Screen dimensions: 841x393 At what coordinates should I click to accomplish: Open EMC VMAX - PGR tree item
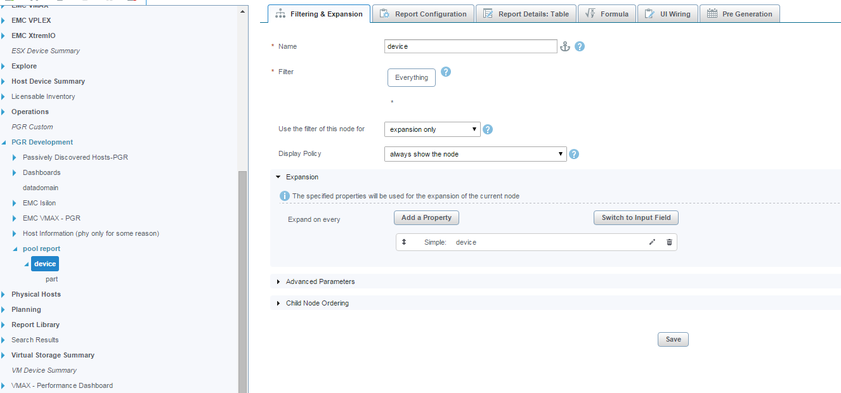(x=51, y=218)
